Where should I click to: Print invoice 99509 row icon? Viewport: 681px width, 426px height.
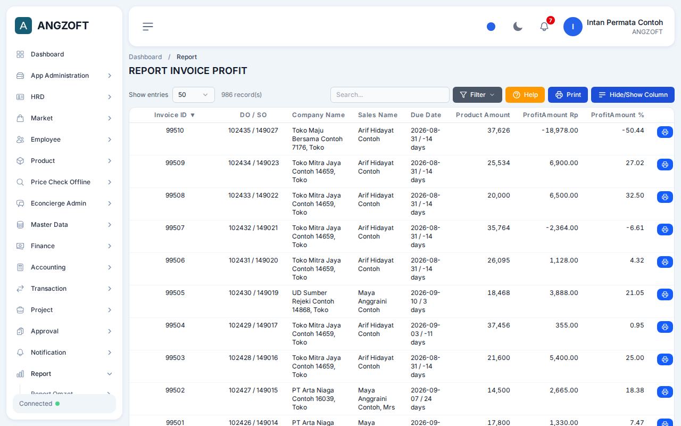[x=665, y=165]
